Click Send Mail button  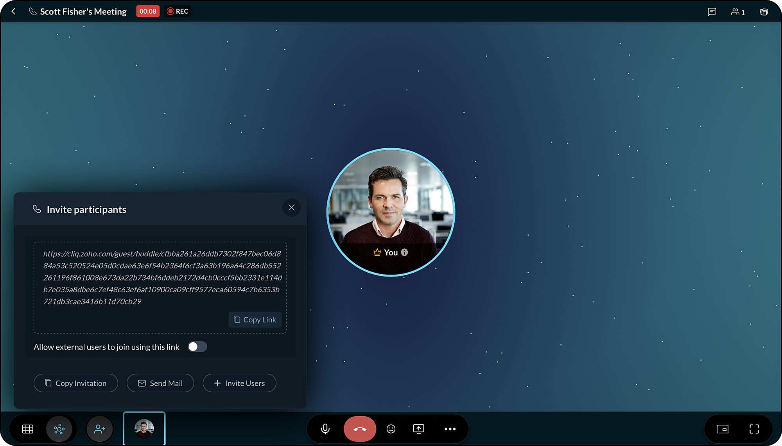coord(160,383)
